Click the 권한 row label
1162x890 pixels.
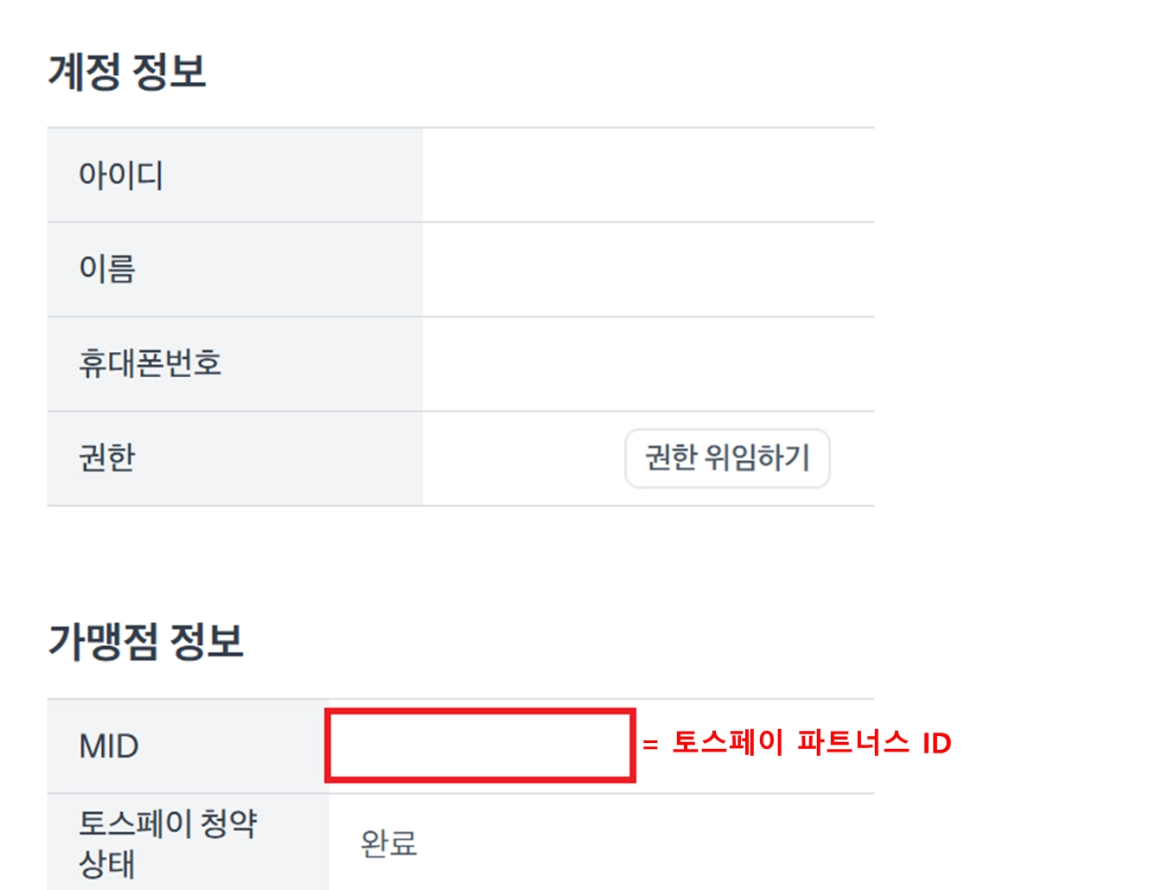point(107,458)
